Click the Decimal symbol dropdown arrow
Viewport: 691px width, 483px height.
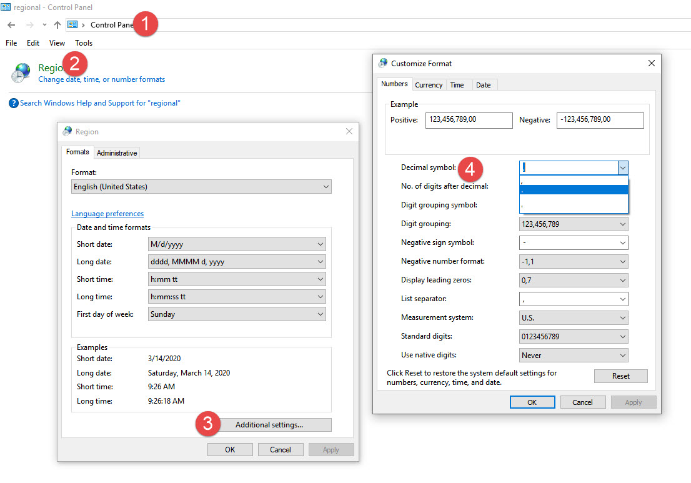(x=623, y=168)
